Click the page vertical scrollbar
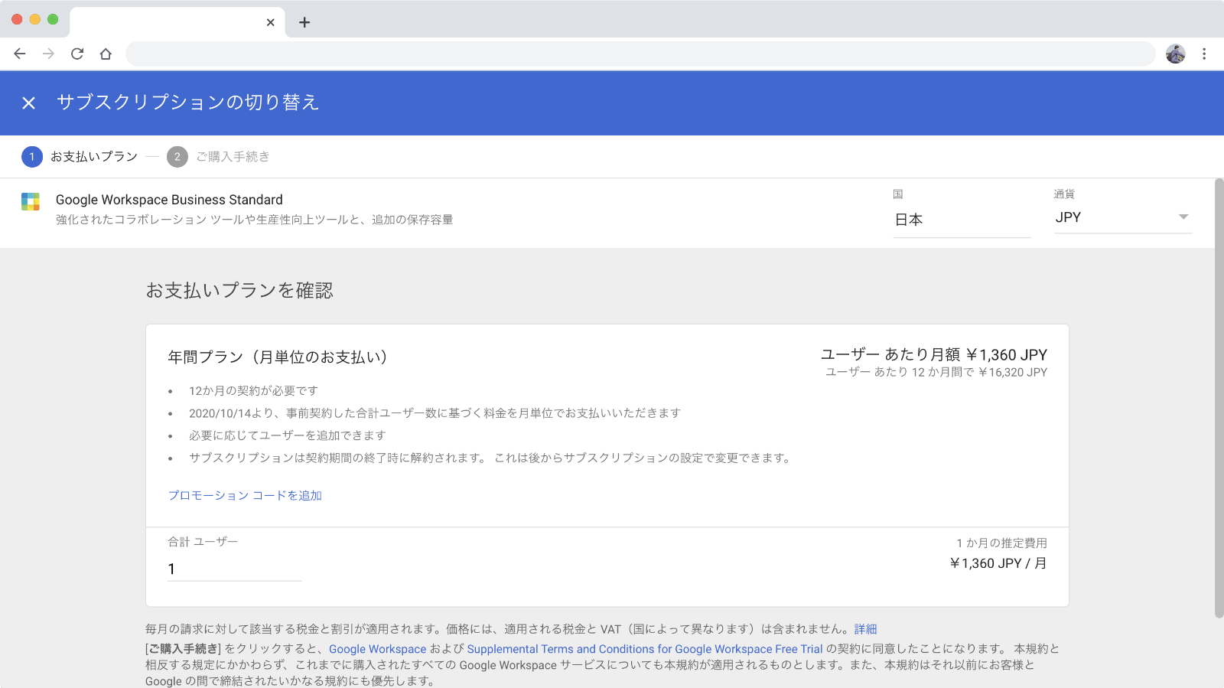Screen dimensions: 1224x688 coord(1219,398)
